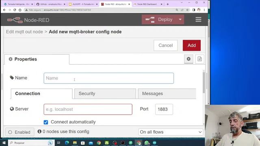Open File Explorer from the taskbar
Screen dimensions: 260x146
(x=75, y=143)
